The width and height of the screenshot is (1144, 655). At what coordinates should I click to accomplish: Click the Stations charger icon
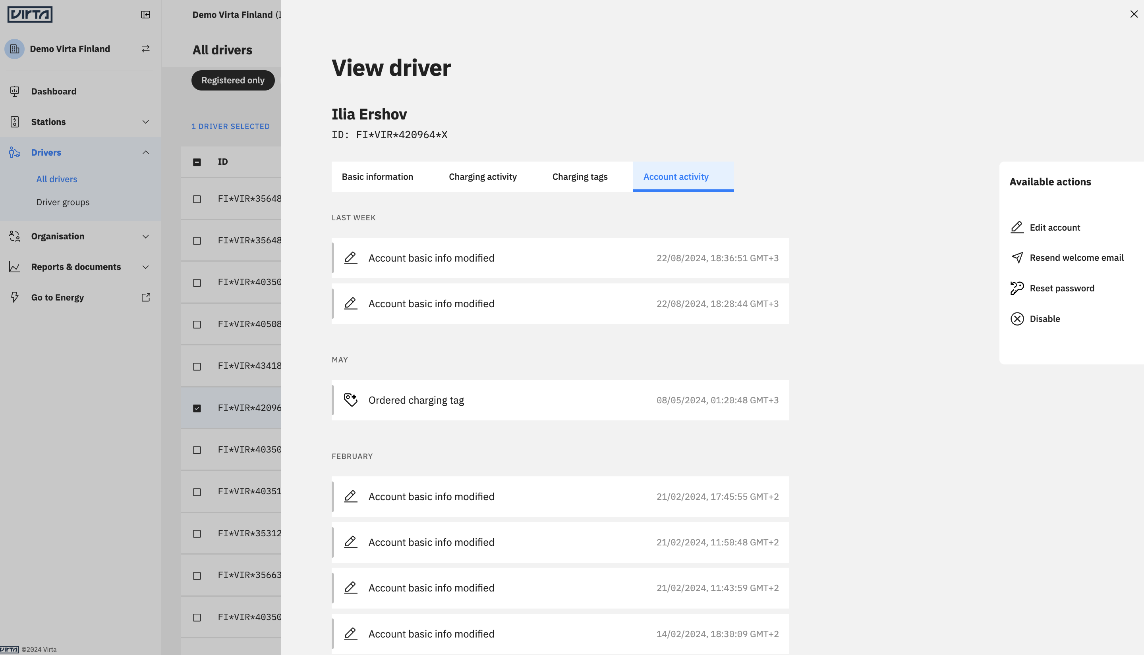pyautogui.click(x=14, y=122)
